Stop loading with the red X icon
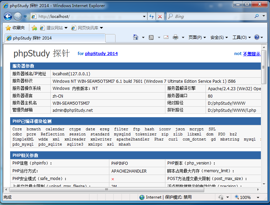Image resolution: width=270 pixels, height=205 pixels. (x=160, y=16)
